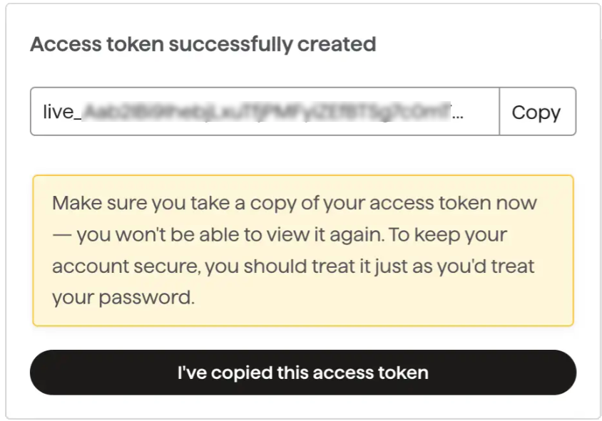Screen dimensions: 602x421
Task: Click "access token now" in the warning
Action: [456, 203]
